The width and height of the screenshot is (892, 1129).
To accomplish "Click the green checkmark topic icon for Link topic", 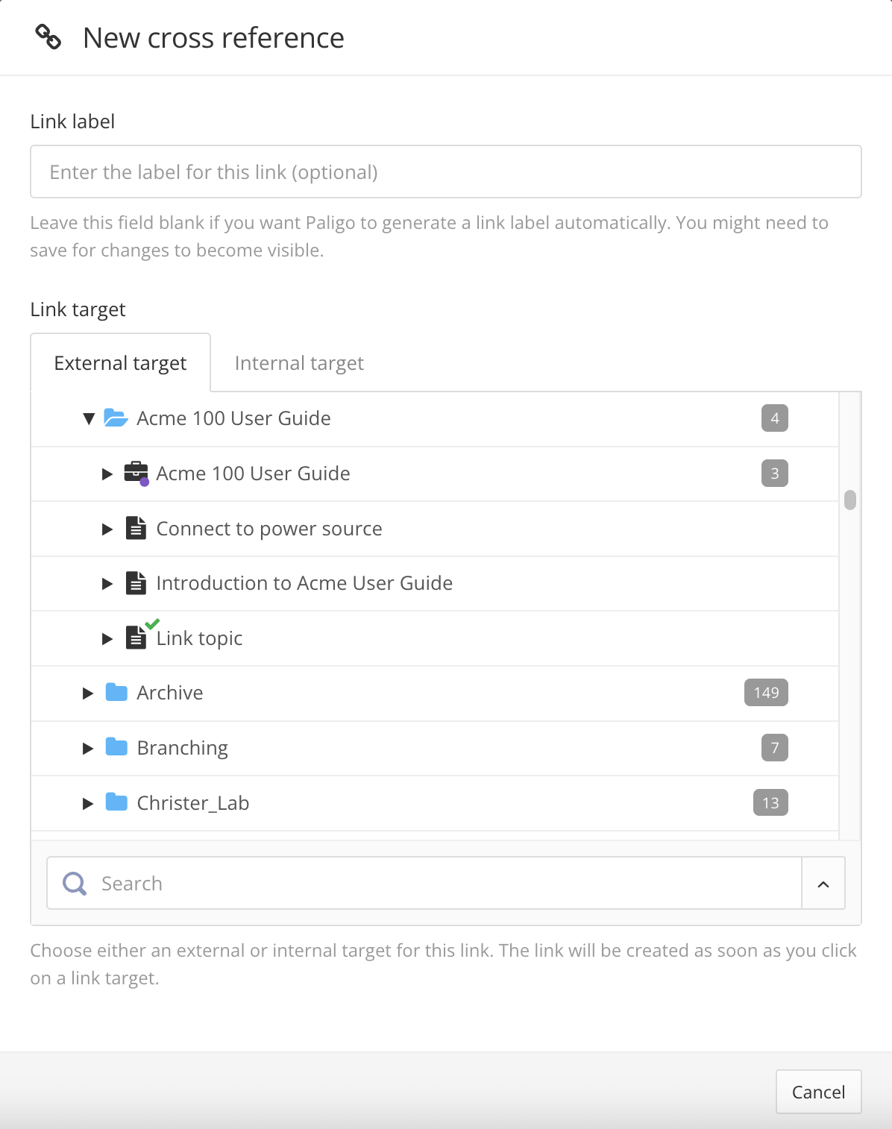I will (136, 639).
